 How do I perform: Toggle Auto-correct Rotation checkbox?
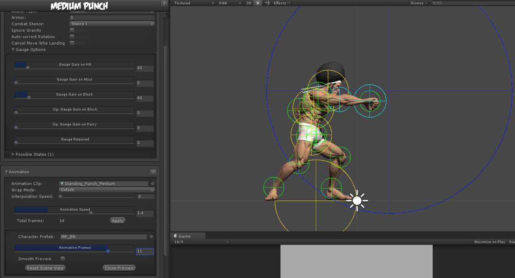point(72,37)
